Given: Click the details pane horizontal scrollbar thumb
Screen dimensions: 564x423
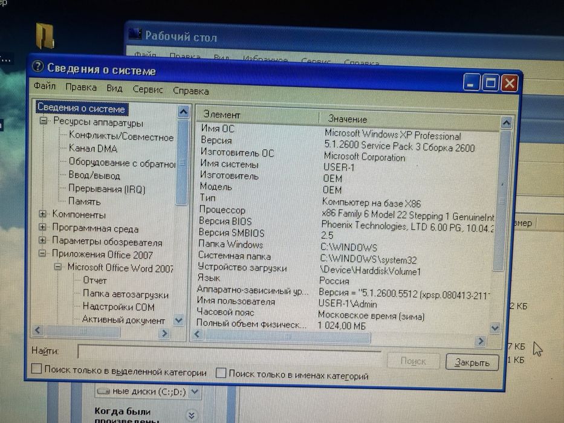Looking at the screenshot, I should pyautogui.click(x=287, y=337).
